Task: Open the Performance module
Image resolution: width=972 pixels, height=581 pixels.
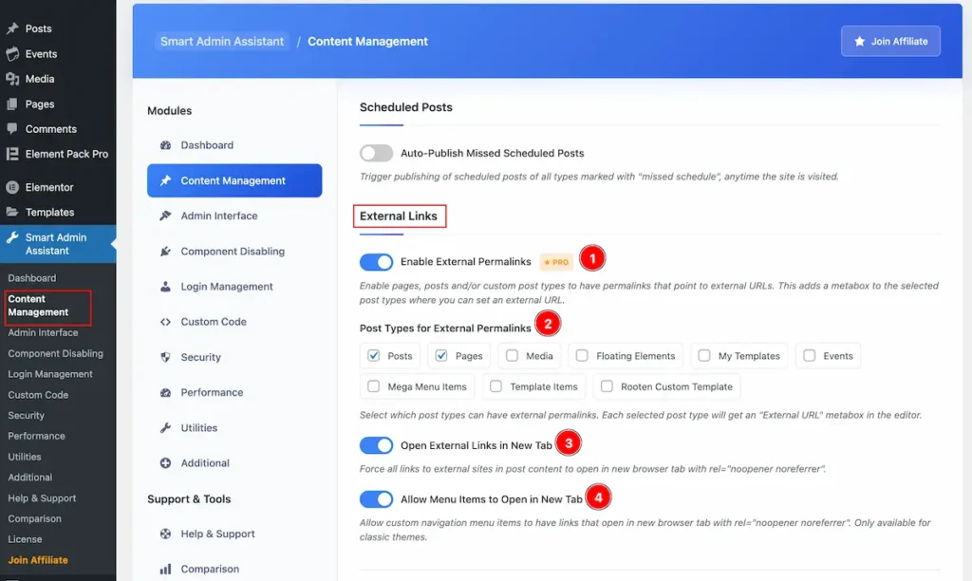Action: coord(234,392)
